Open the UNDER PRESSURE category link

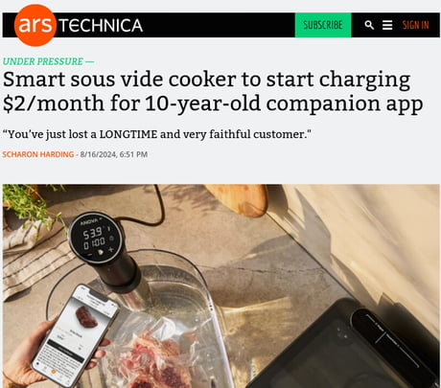point(43,61)
